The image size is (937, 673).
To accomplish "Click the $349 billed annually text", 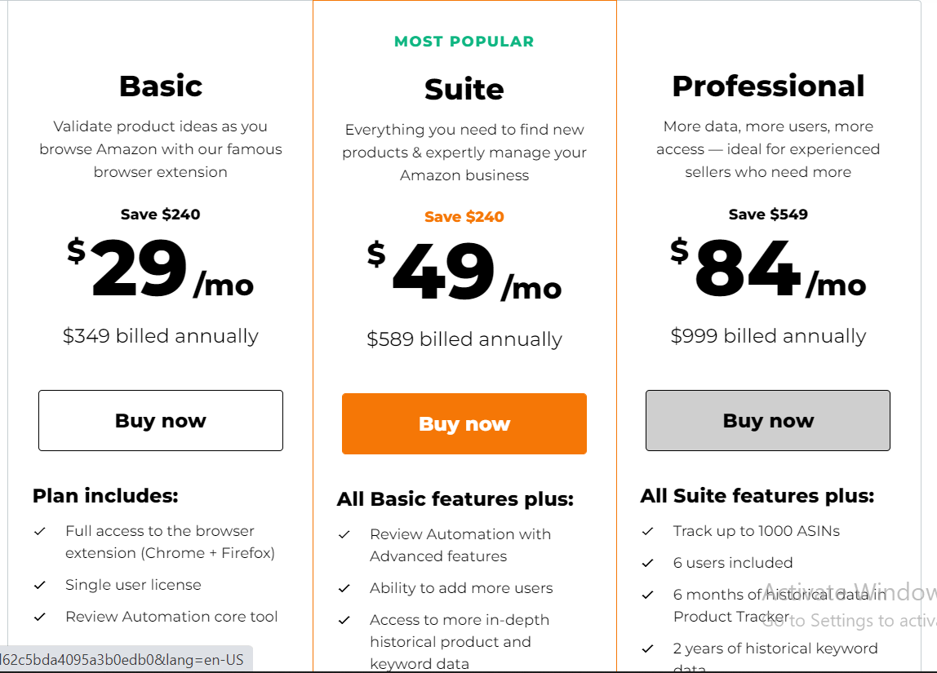I will (x=161, y=336).
